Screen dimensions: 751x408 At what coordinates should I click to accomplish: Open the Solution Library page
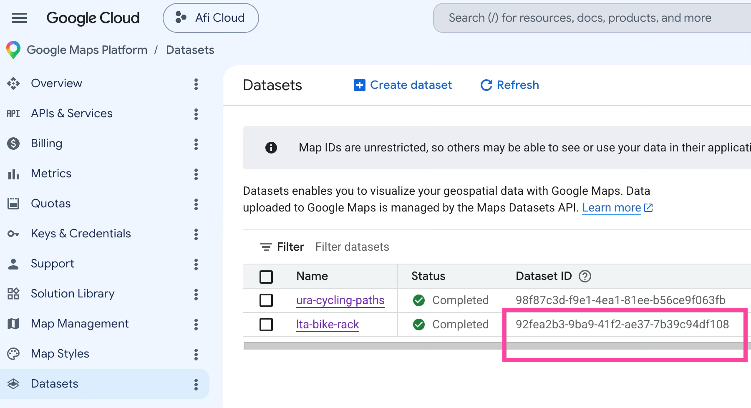(73, 294)
